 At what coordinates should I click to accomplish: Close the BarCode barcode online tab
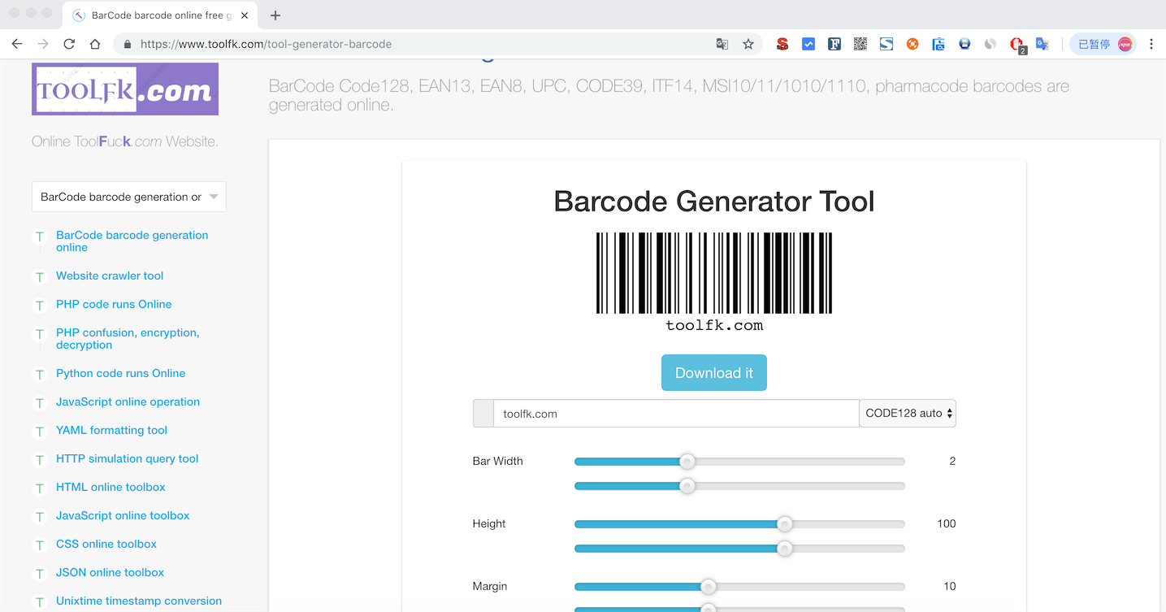(x=245, y=15)
